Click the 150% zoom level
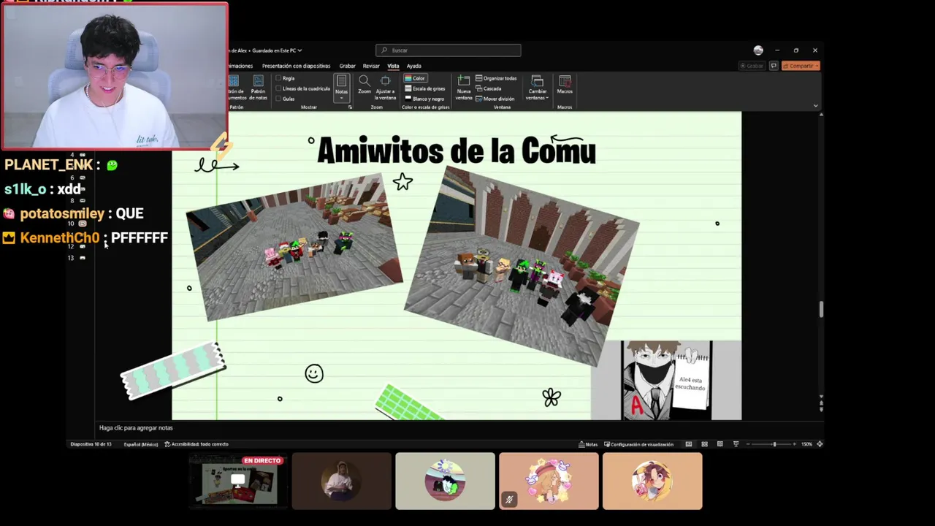 (806, 444)
